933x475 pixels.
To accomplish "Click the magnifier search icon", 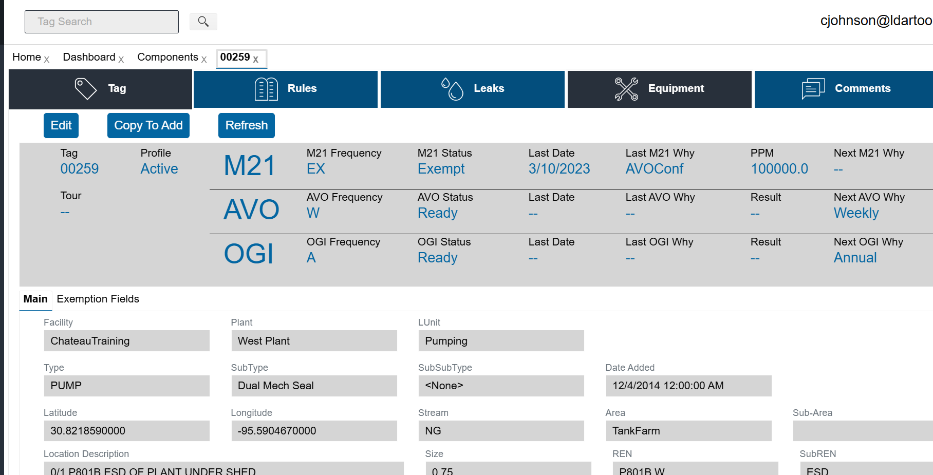I will pyautogui.click(x=203, y=22).
